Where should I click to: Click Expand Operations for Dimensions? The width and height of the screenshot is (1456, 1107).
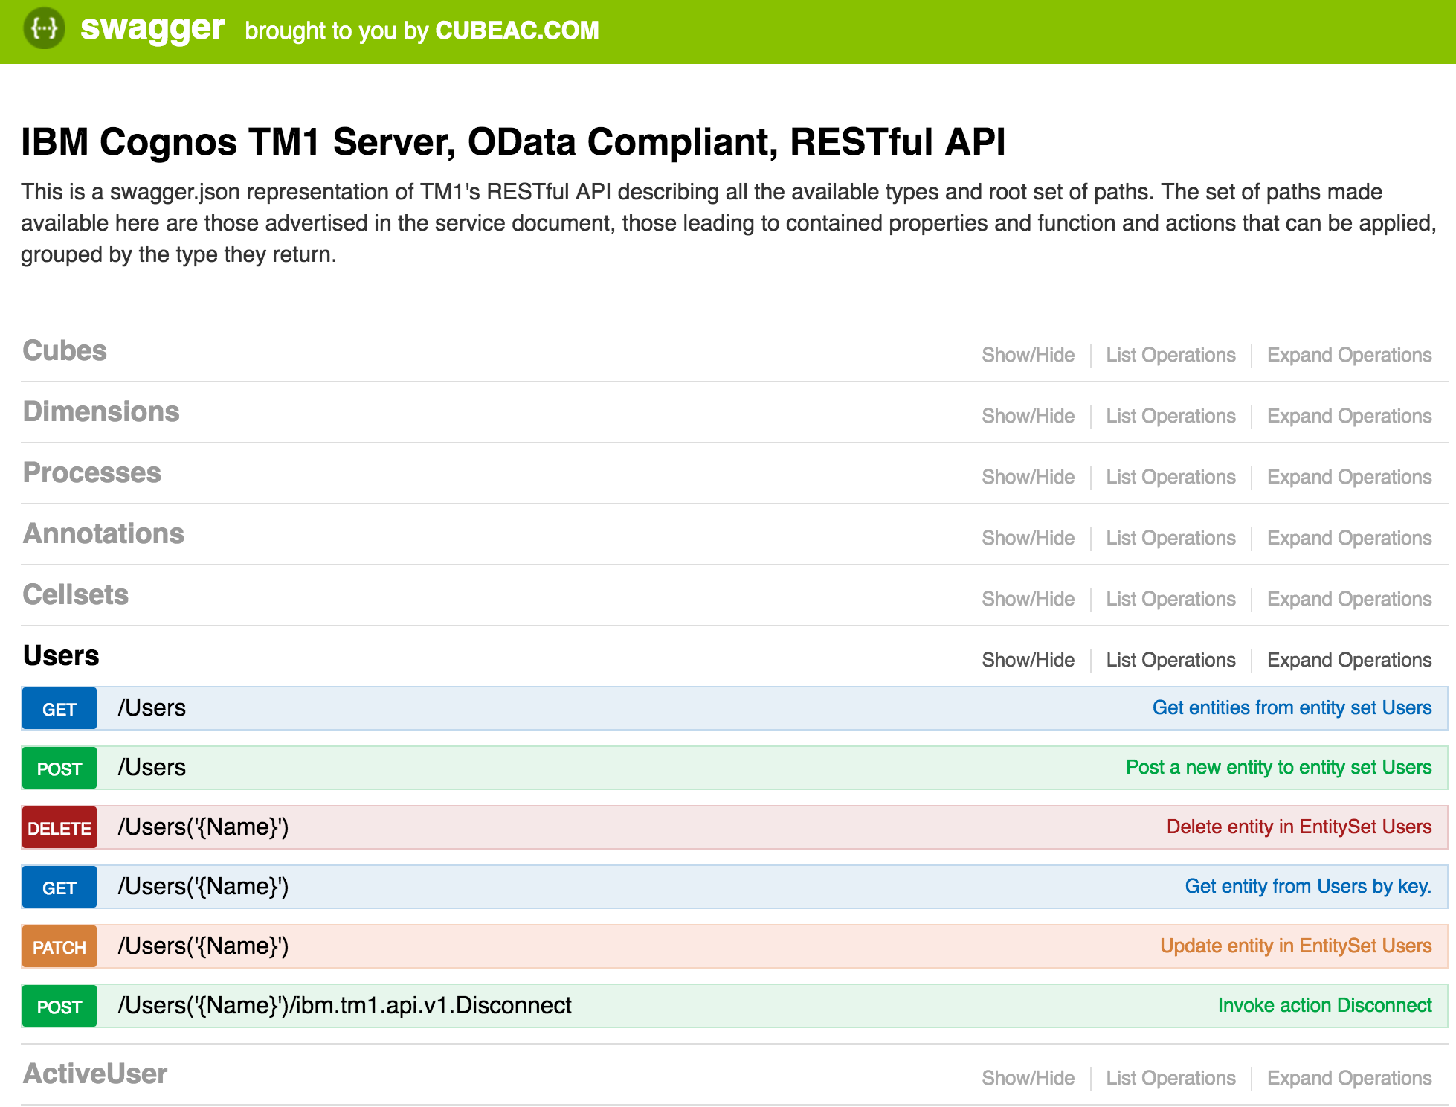1349,416
